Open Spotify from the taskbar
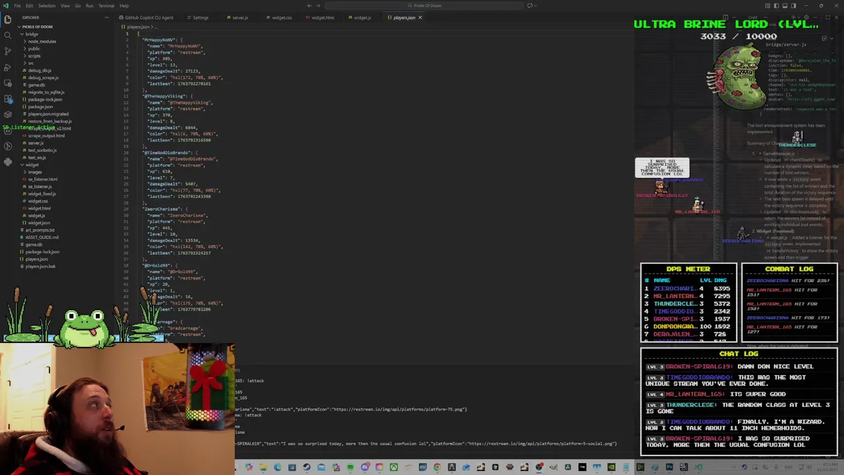Viewport: 844px width, 475px height. [351, 468]
